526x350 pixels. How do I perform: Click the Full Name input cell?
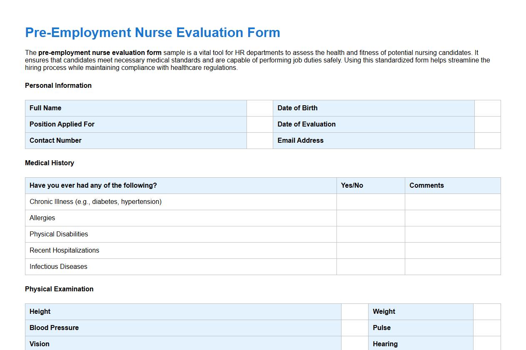(259, 108)
